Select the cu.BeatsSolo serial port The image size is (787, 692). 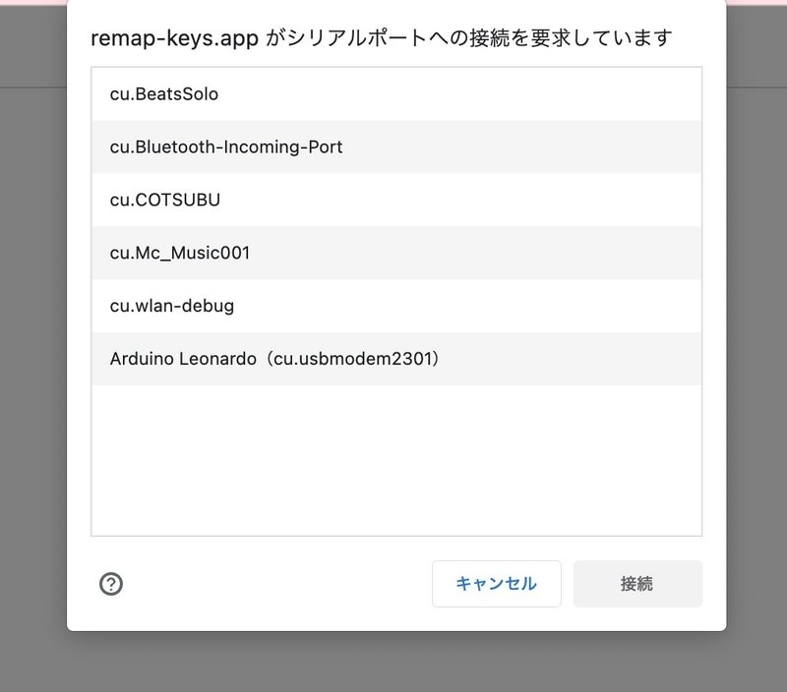click(x=396, y=93)
